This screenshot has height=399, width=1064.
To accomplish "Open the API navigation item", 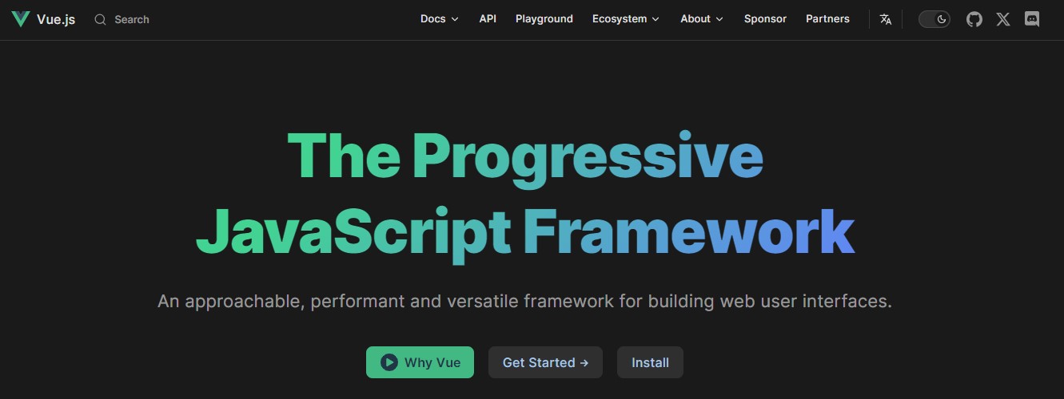I will point(488,19).
